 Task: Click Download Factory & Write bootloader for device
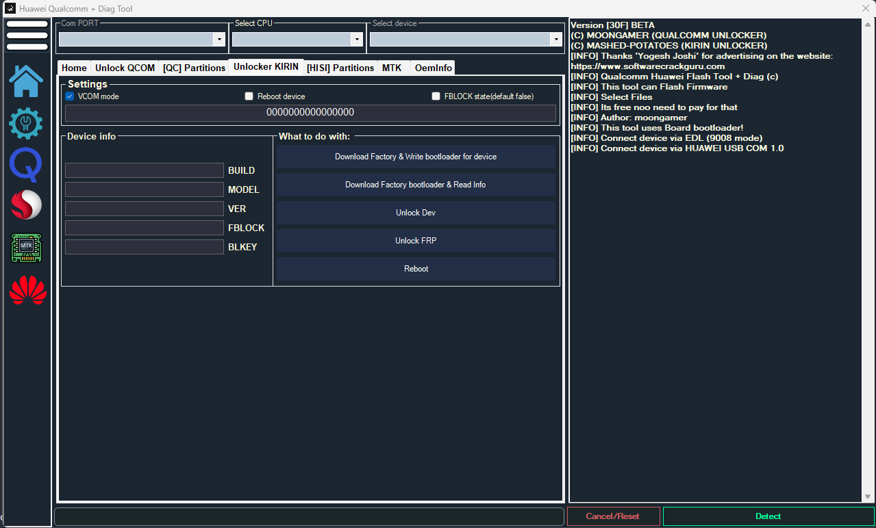[416, 157]
